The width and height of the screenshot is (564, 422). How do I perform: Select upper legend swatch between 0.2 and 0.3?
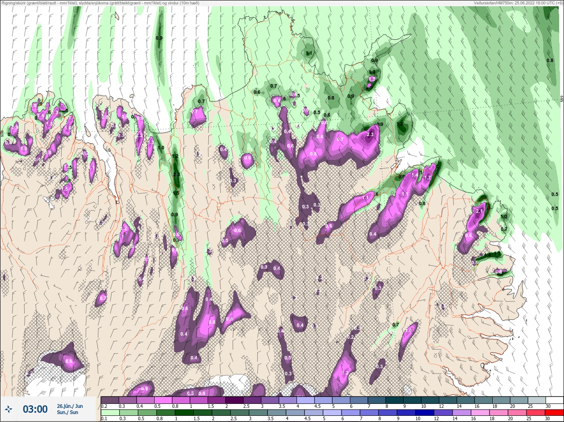[x=110, y=400]
